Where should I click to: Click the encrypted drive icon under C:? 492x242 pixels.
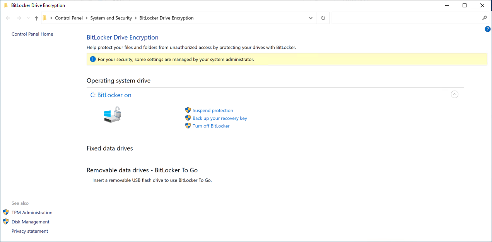point(112,115)
